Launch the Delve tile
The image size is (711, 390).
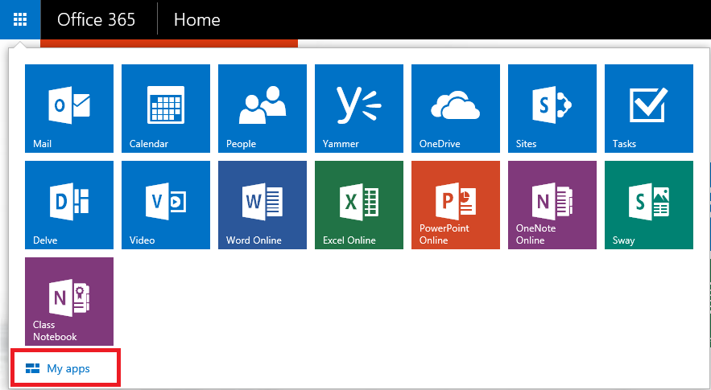(69, 205)
